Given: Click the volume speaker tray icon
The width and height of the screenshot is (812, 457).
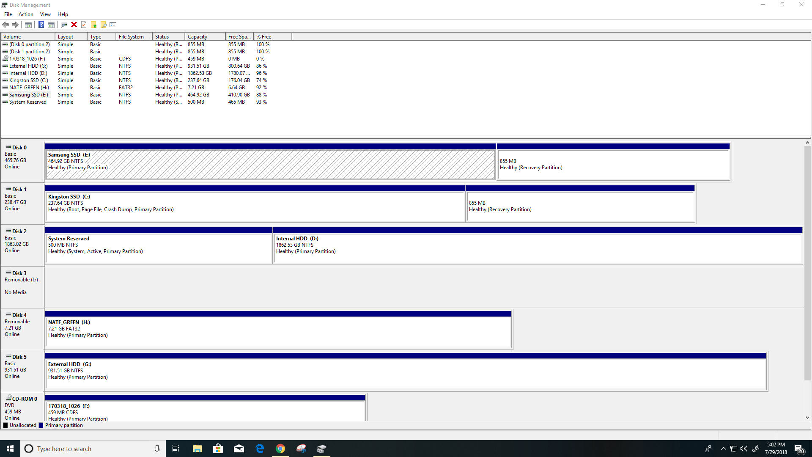Looking at the screenshot, I should (x=744, y=449).
